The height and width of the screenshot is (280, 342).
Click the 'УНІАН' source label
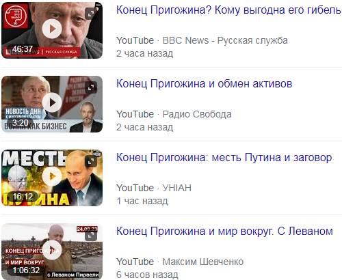point(177,188)
